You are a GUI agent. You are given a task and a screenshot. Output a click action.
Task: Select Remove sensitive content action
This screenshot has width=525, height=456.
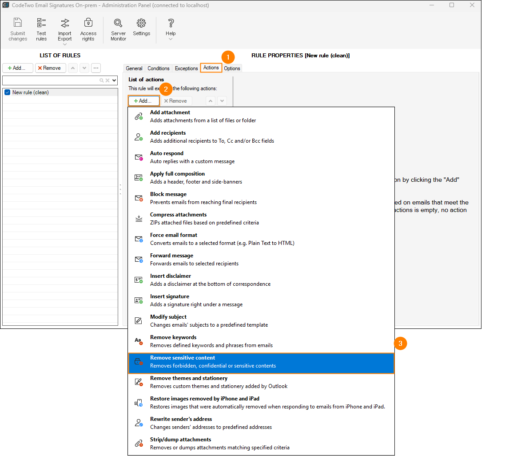(x=261, y=362)
